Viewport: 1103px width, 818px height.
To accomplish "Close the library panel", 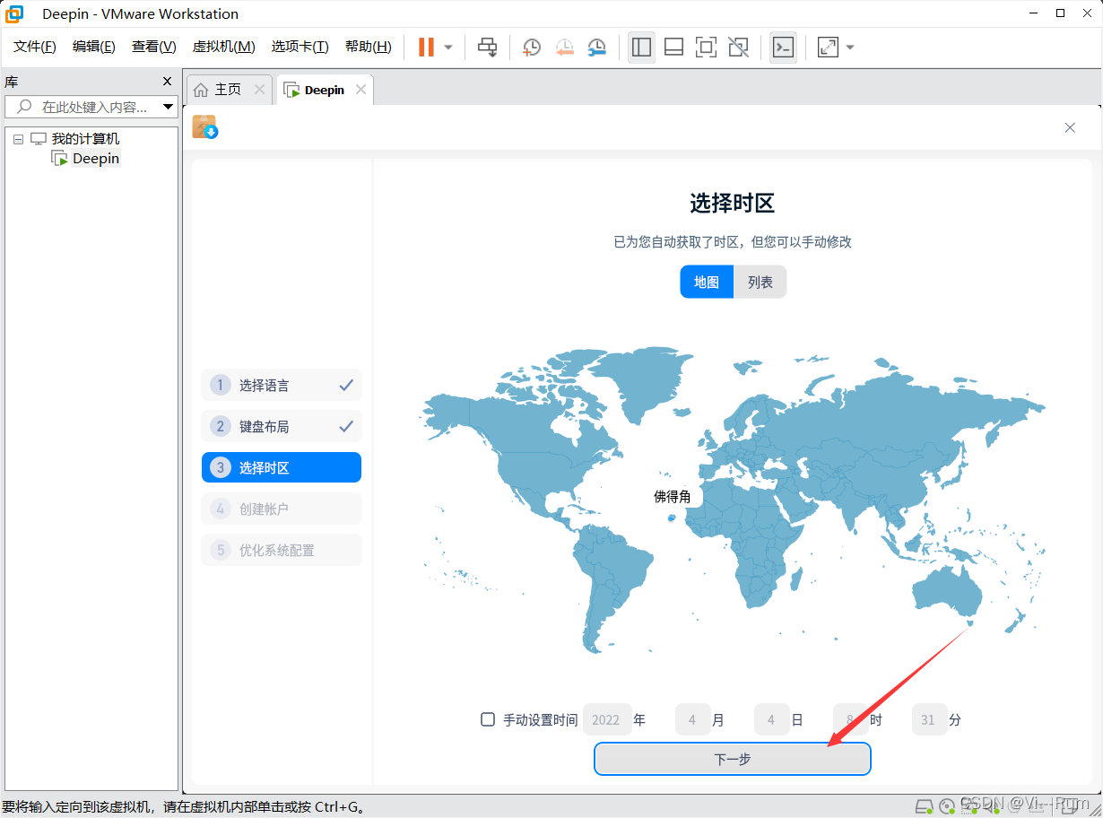I will click(167, 81).
